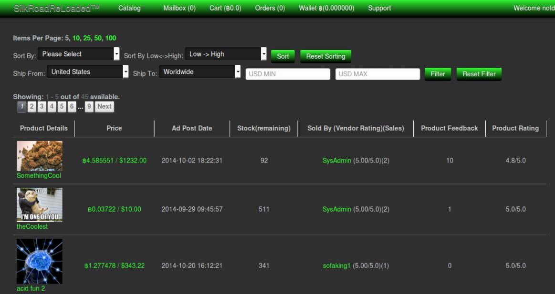555x294 pixels.
Task: Click stock value 341
Action: 264,265
